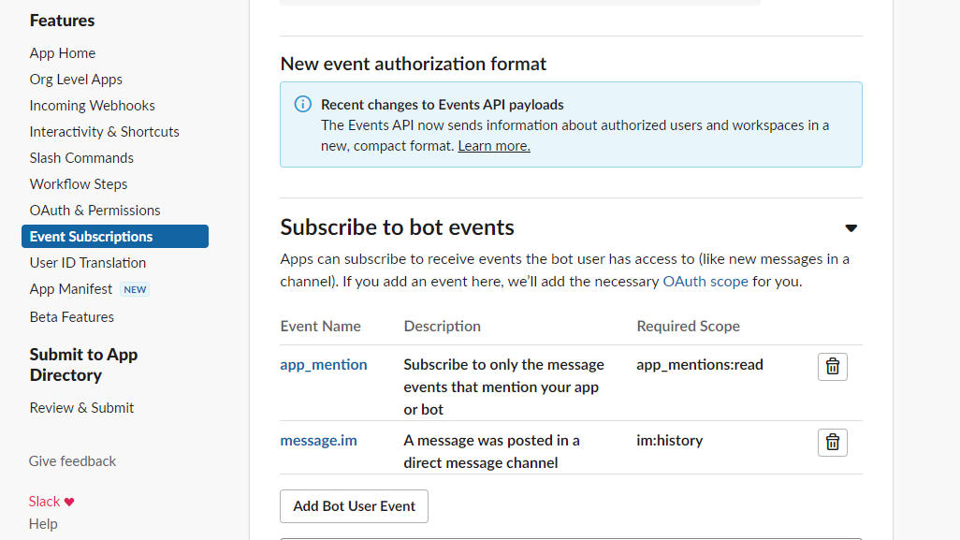Open Slash Commands settings

coord(81,158)
